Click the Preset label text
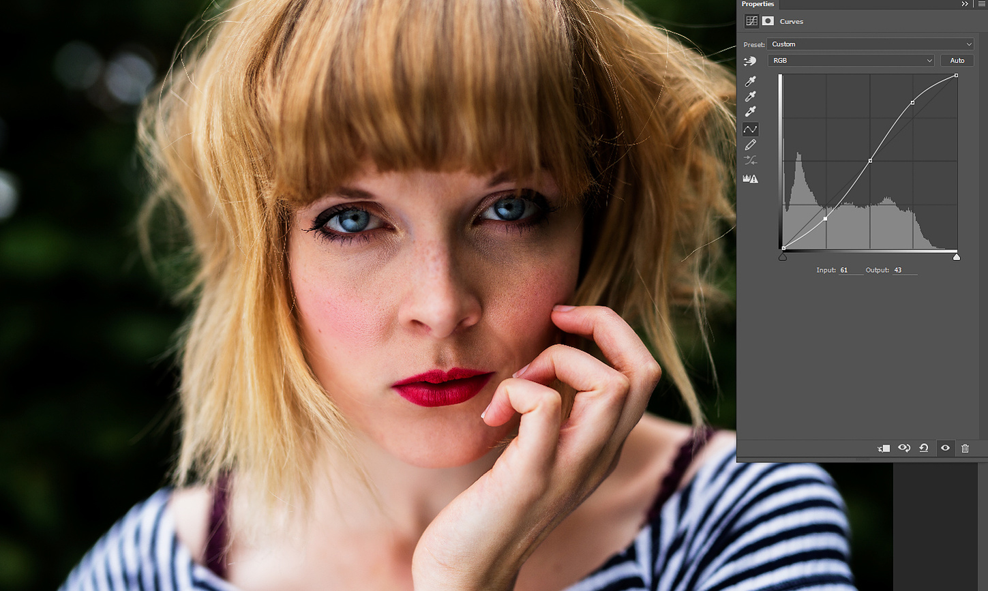Viewport: 988px width, 591px height. coord(753,44)
